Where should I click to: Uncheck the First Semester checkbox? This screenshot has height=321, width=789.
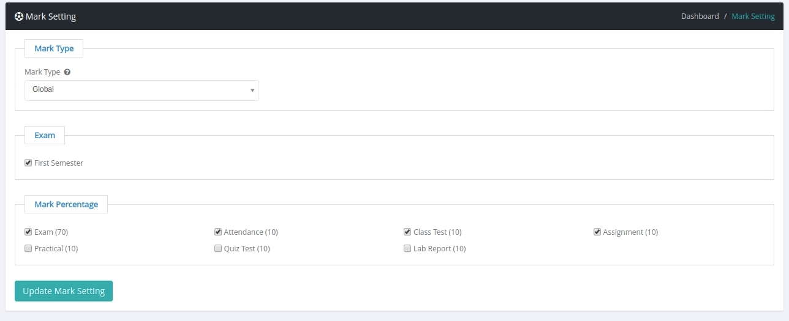pyautogui.click(x=28, y=163)
